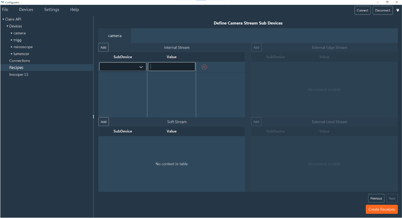
Task: Add a row to Internal Stream
Action: (103, 48)
